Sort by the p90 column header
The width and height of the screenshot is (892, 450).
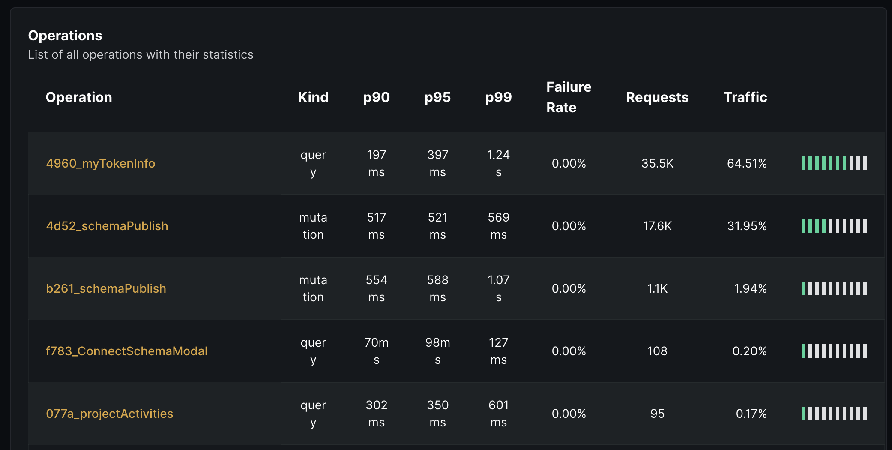click(376, 97)
